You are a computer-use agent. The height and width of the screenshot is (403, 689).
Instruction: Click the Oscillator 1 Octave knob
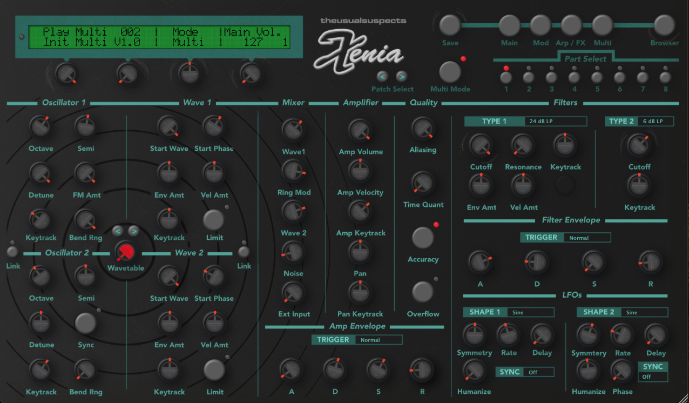pos(39,126)
